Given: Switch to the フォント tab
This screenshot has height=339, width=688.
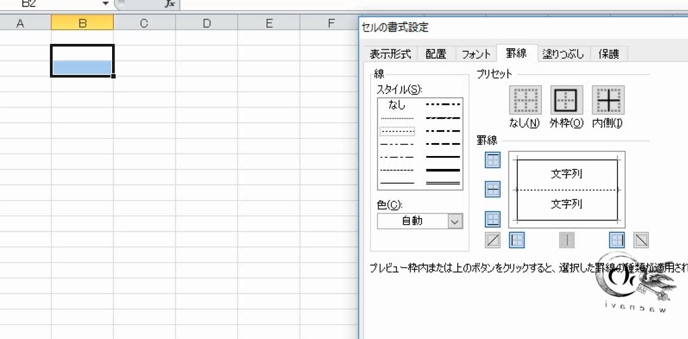Looking at the screenshot, I should pos(475,53).
